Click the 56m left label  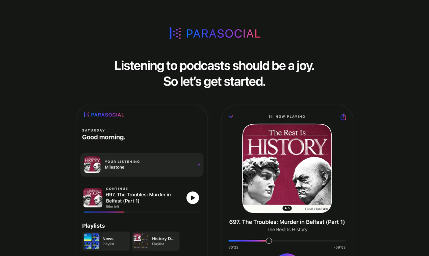click(x=112, y=206)
